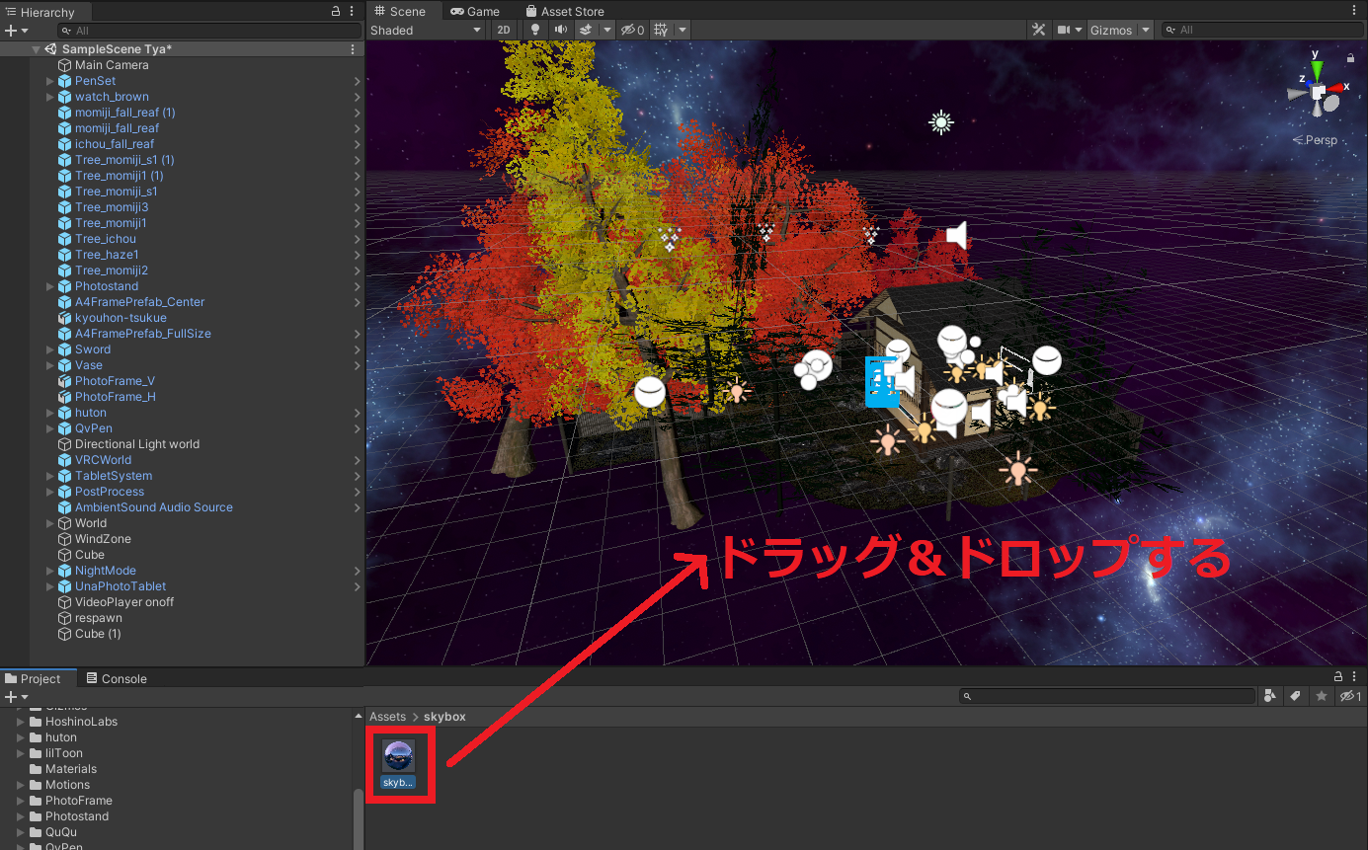
Task: Select the search-by-type icon in Project panel
Action: 1270,696
